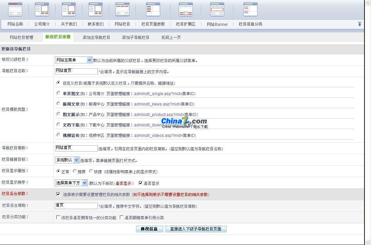Select the 视频宣传 template radio button
Screen dimensions: 371x245
[x=58, y=135]
